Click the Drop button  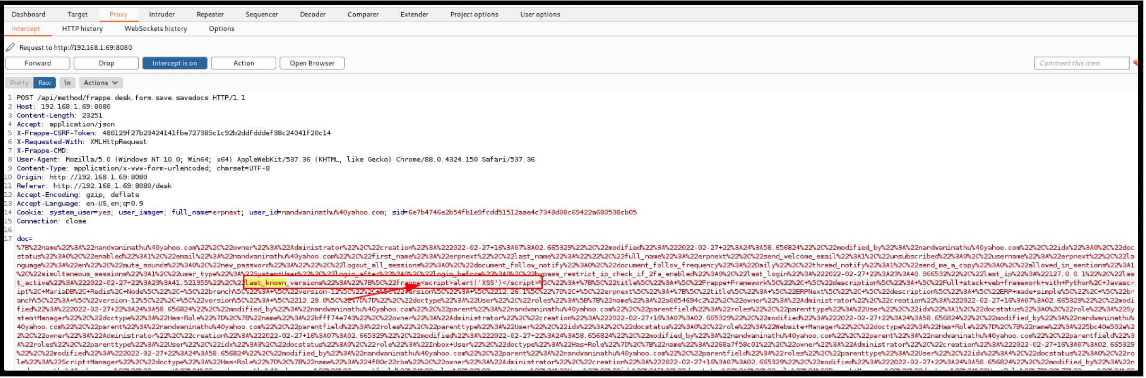coord(106,63)
